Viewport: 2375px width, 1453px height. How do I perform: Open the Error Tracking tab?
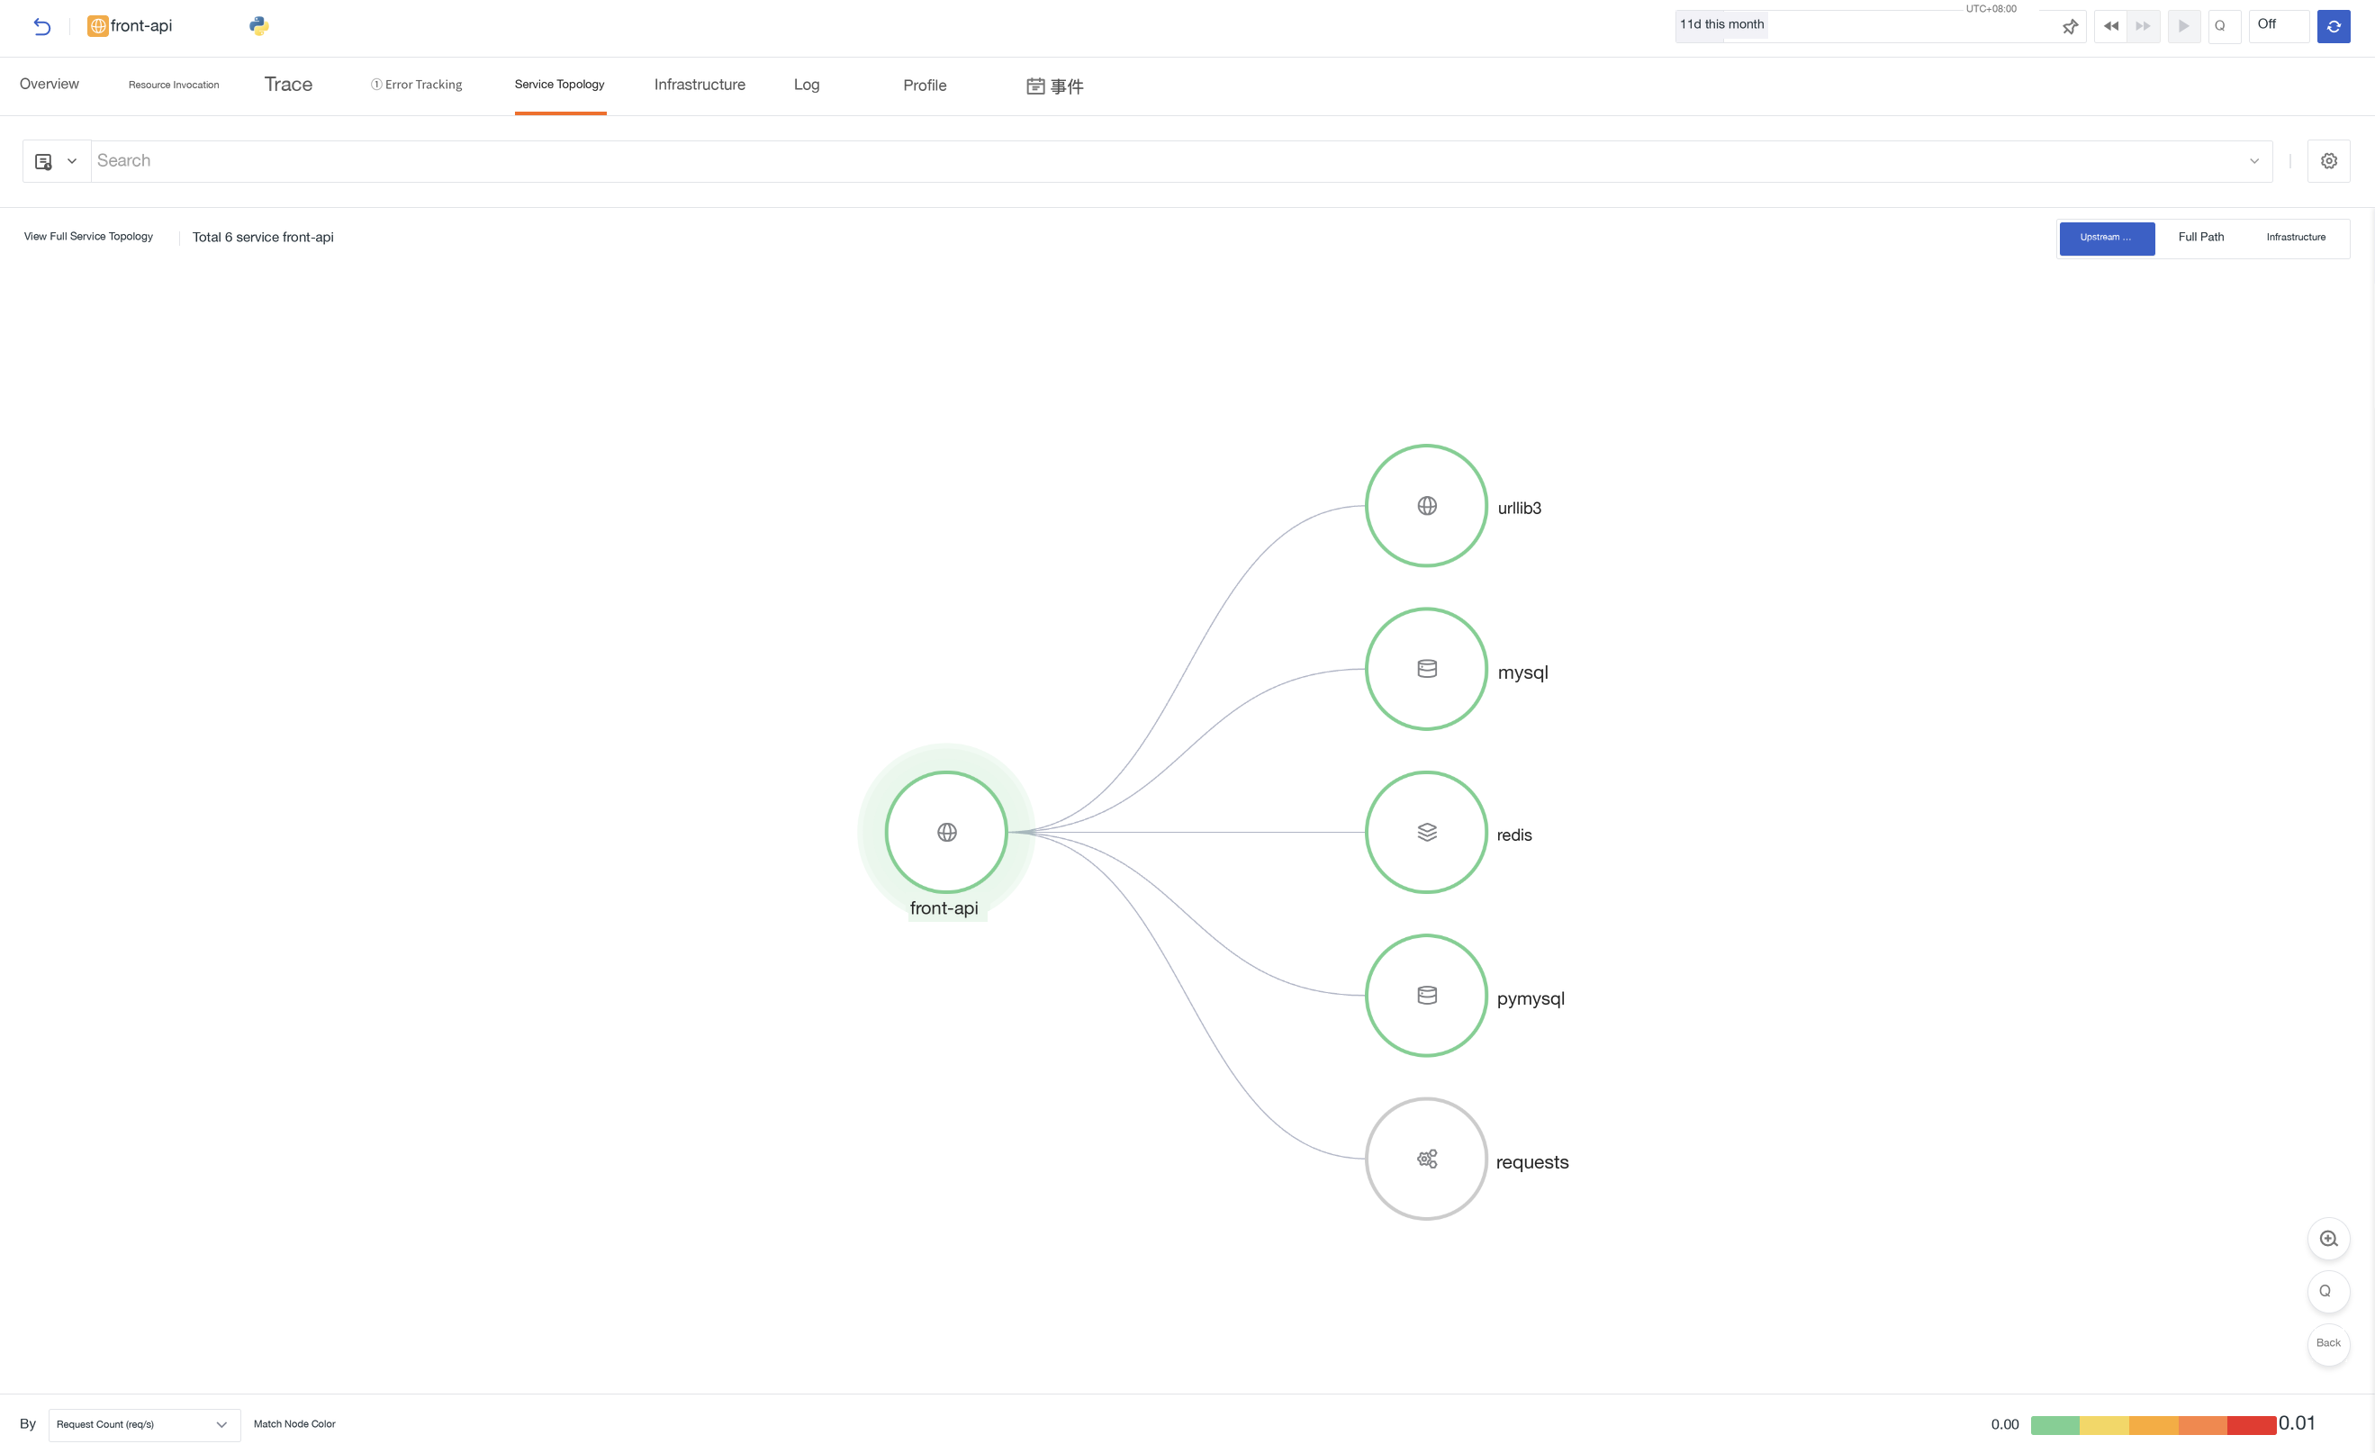pos(417,85)
